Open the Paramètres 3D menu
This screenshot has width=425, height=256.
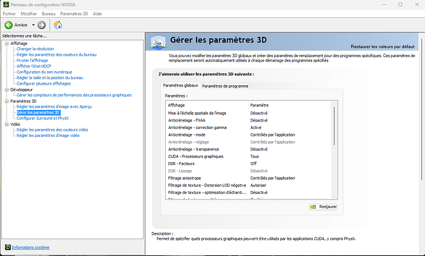point(74,14)
